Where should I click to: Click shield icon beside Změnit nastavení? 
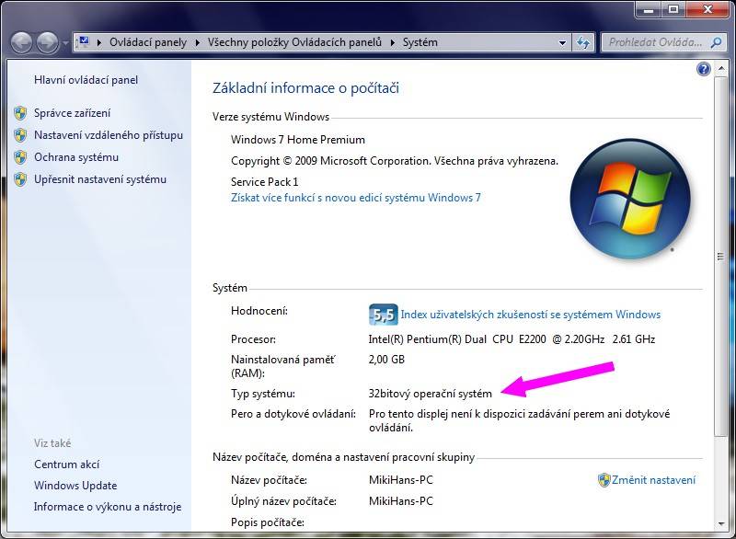coord(604,480)
